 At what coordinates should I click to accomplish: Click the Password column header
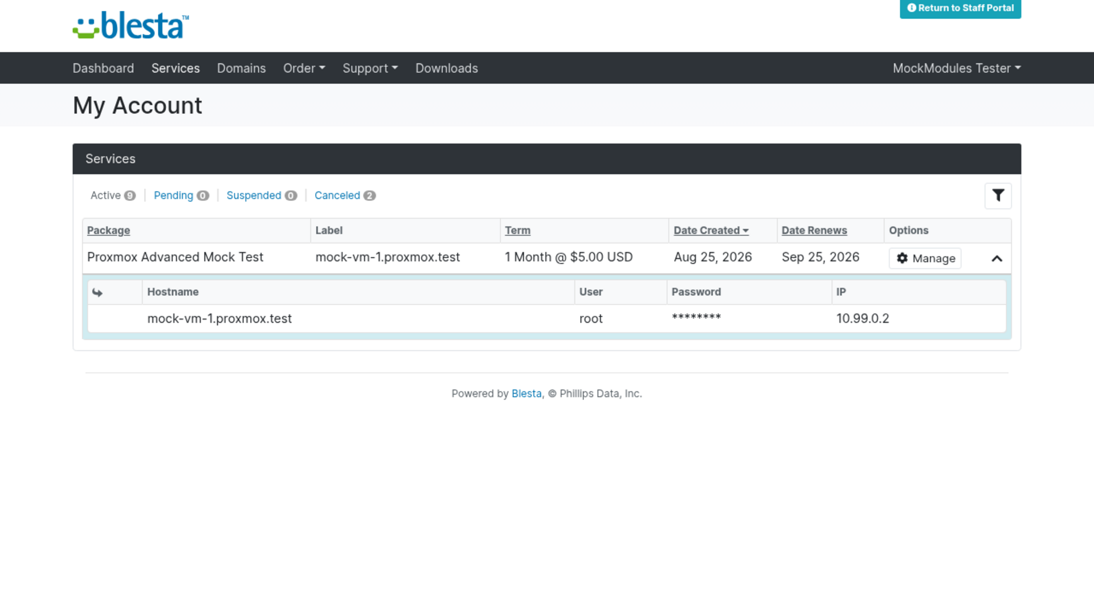click(696, 292)
